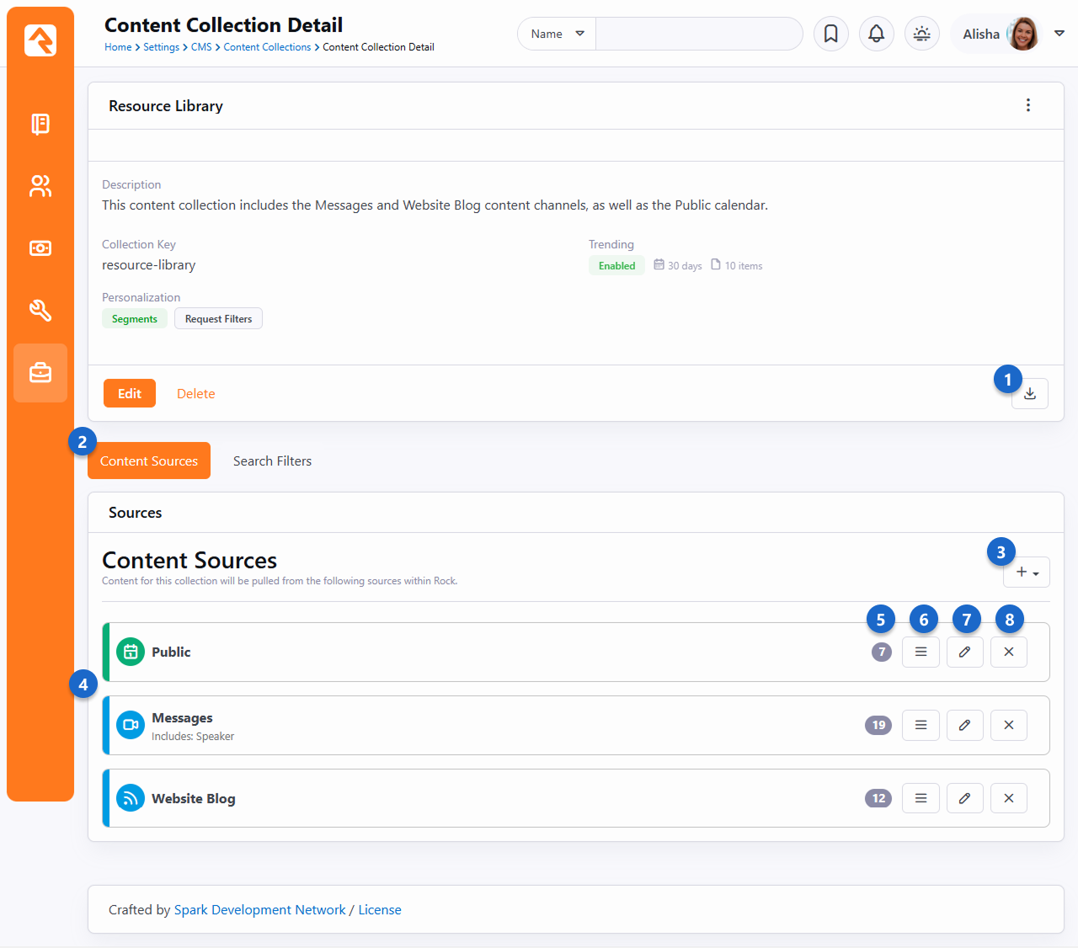Click the item count badge 19 for Messages
Viewport: 1078px width, 948px height.
[878, 725]
